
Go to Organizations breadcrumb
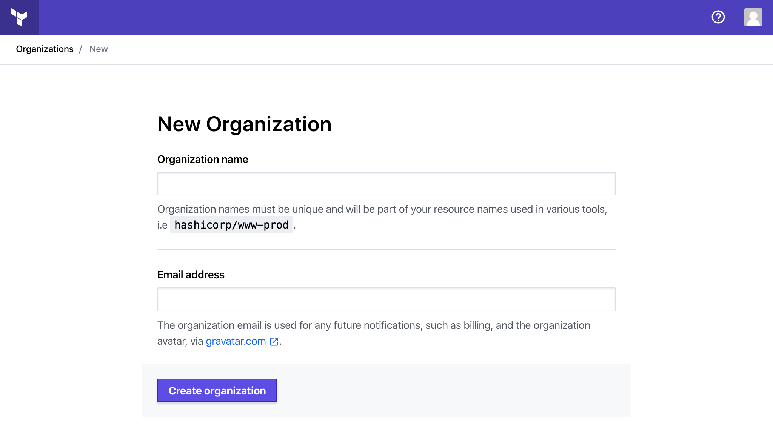(45, 49)
